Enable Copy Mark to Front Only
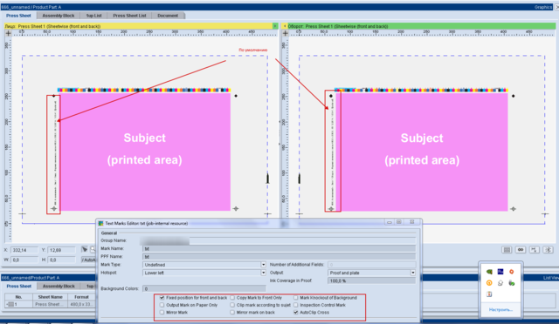This screenshot has height=324, width=559. click(x=232, y=298)
